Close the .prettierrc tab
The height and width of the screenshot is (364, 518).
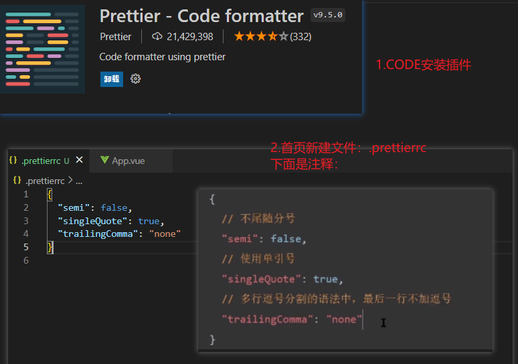point(79,160)
